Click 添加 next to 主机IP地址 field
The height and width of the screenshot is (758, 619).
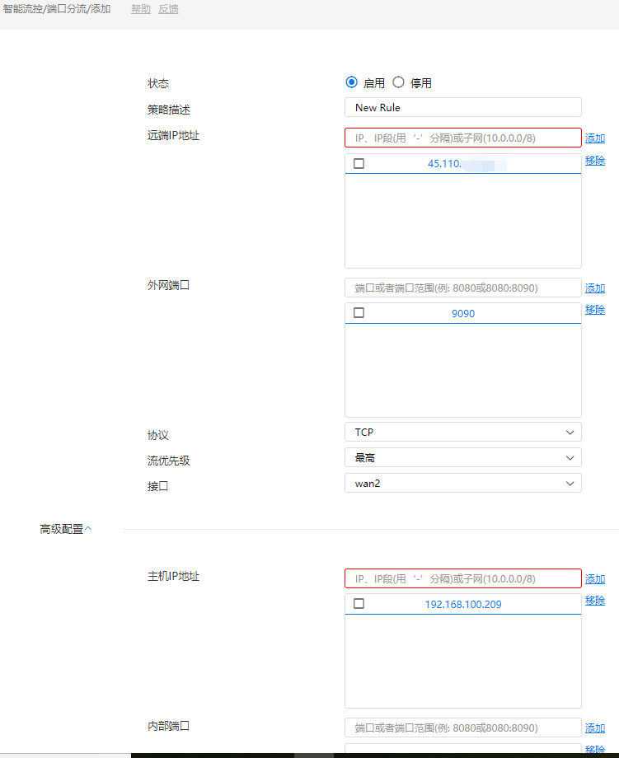[595, 579]
